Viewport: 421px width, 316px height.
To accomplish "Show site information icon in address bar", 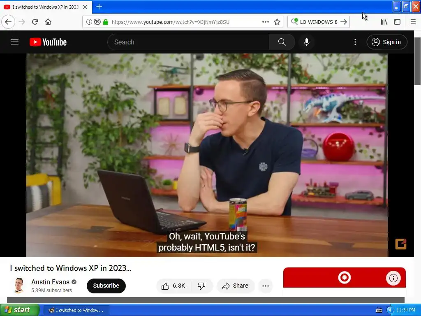I will pyautogui.click(x=89, y=22).
